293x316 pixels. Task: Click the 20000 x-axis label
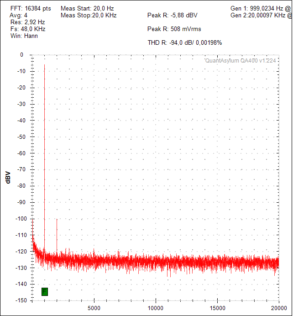tap(279, 308)
